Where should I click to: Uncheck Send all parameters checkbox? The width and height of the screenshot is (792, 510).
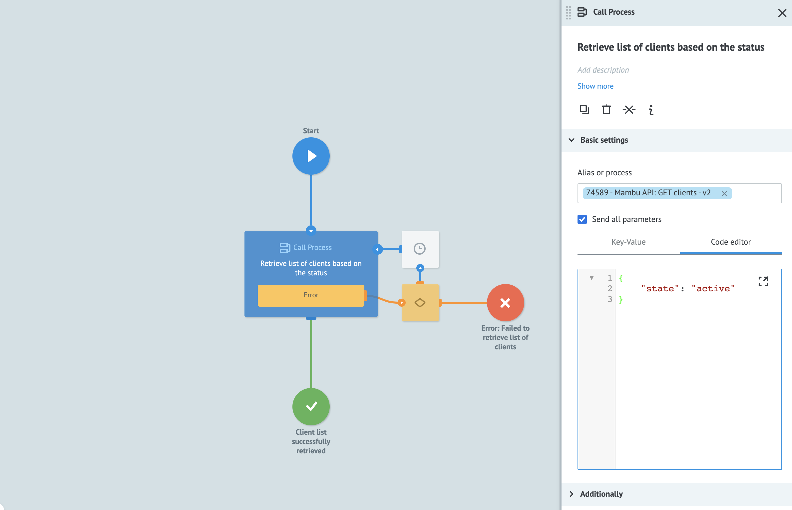click(x=582, y=219)
